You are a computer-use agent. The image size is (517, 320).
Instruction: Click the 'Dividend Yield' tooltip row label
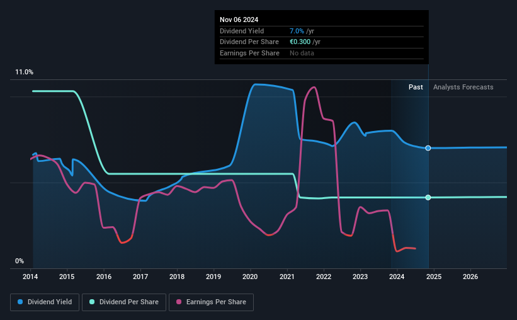[x=242, y=31]
